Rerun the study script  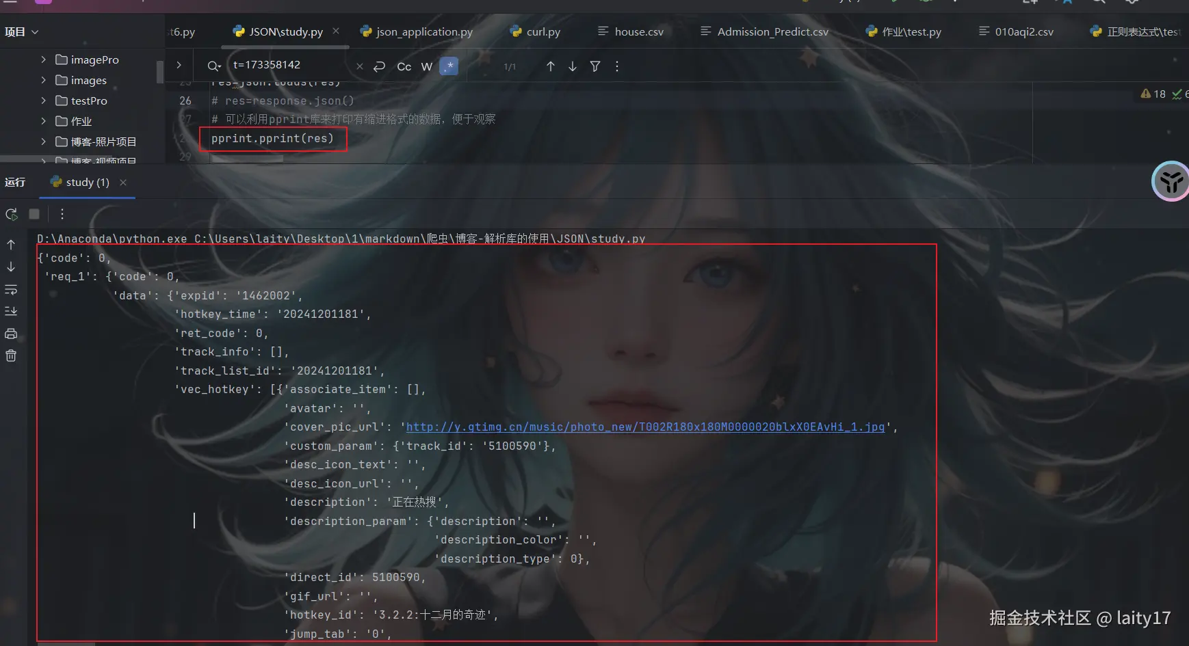pyautogui.click(x=12, y=214)
